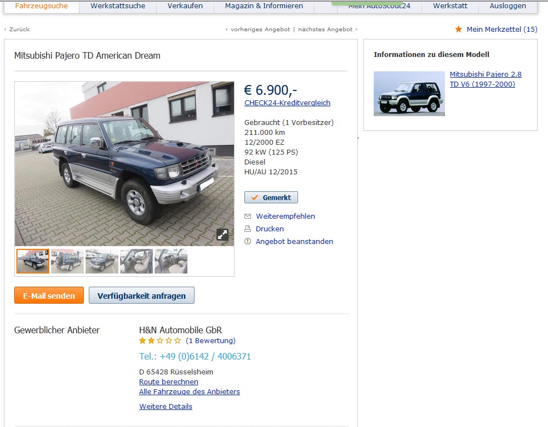
Task: Click the E-Mail senden button
Action: coord(49,295)
